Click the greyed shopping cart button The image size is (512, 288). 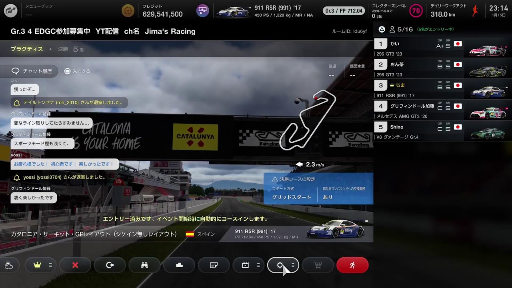[318, 265]
